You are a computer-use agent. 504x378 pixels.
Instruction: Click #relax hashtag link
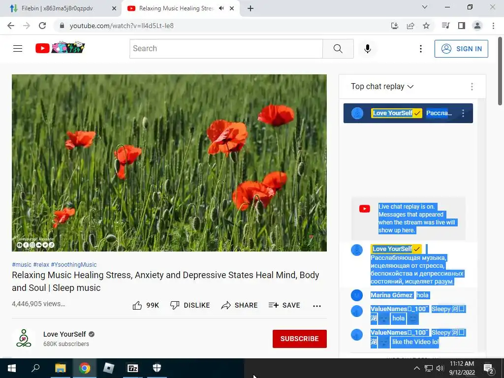pos(41,264)
